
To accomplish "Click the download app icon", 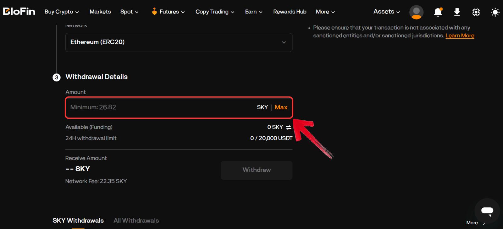I will 457,12.
